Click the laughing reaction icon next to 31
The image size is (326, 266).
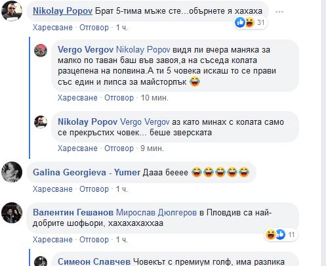(x=249, y=22)
